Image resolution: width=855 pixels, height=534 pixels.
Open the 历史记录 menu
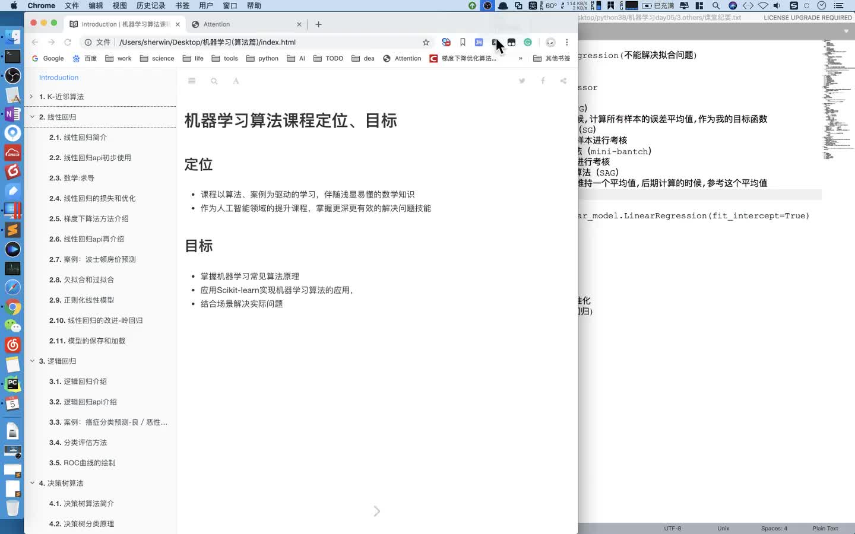(x=151, y=5)
